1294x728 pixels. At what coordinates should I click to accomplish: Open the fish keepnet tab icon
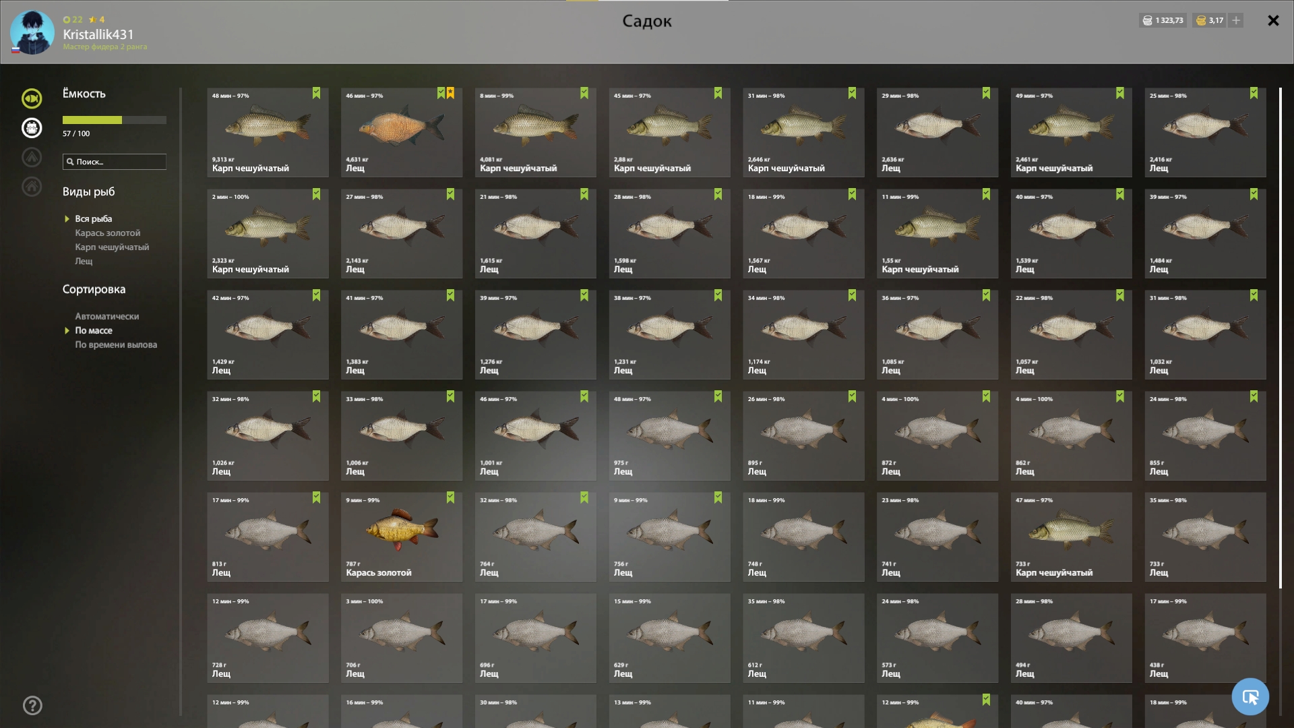click(x=32, y=98)
